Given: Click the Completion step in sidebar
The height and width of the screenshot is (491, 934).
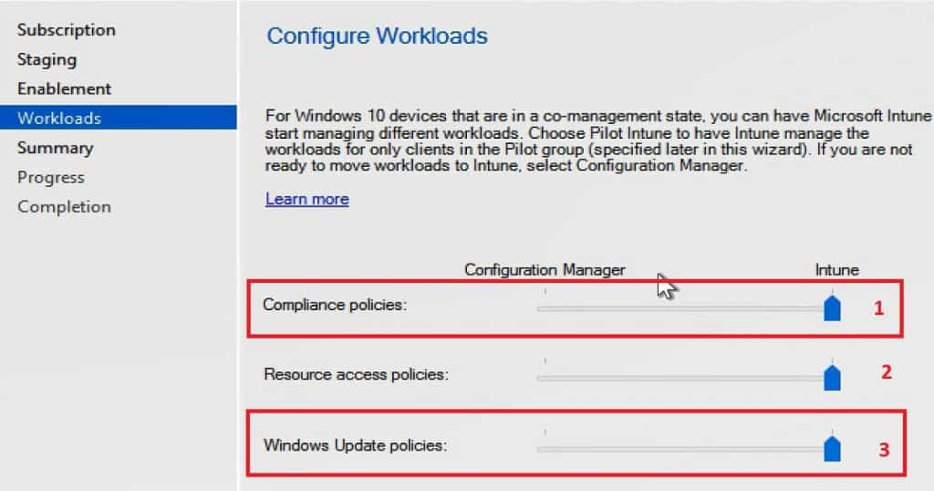Looking at the screenshot, I should coord(64,206).
